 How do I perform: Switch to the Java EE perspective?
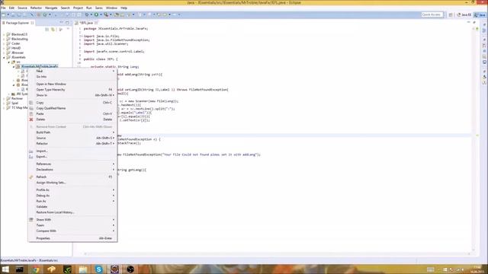tap(464, 14)
